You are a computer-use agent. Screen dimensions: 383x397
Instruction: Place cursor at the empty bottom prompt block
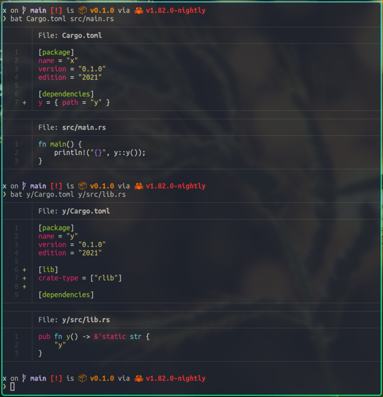point(12,387)
